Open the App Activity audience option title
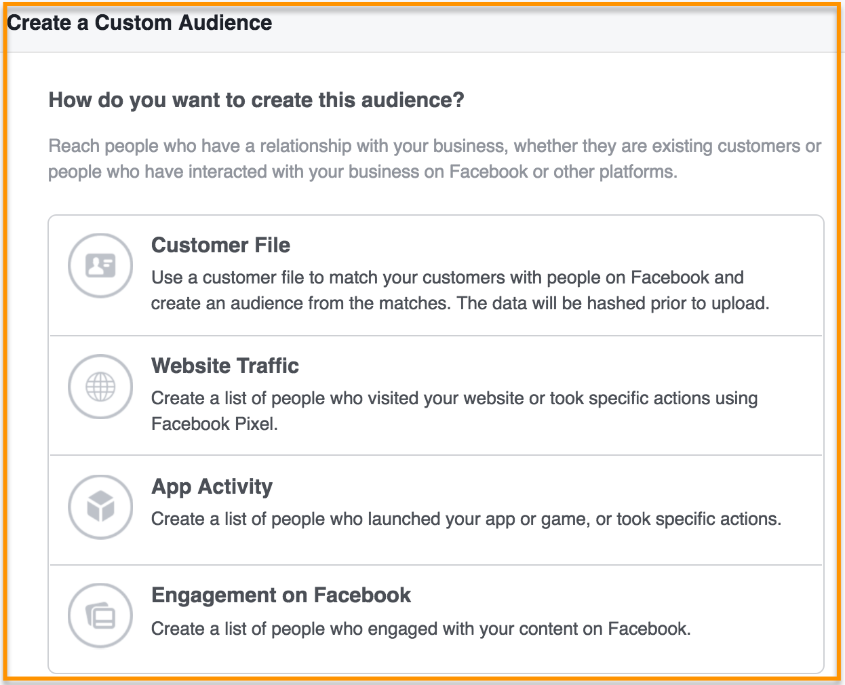The width and height of the screenshot is (845, 685). point(212,486)
